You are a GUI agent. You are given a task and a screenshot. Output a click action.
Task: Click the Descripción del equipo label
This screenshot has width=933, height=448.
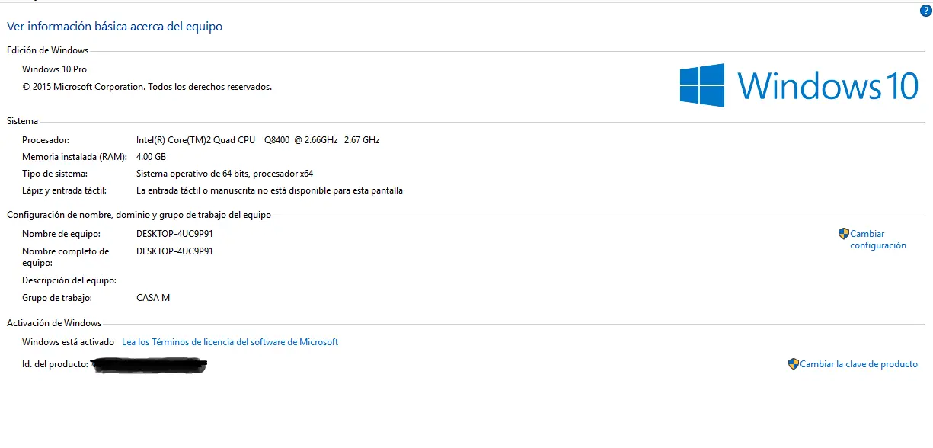69,280
